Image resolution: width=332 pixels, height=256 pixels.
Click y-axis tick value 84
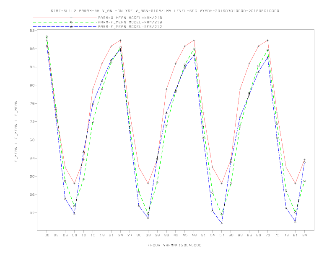click(32, 67)
